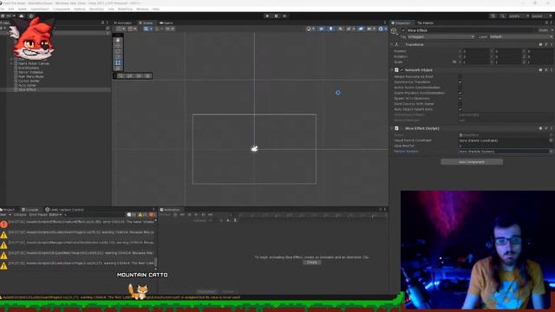Toggle Synchronize Transform checkbox
This screenshot has width=555, height=312.
point(460,82)
